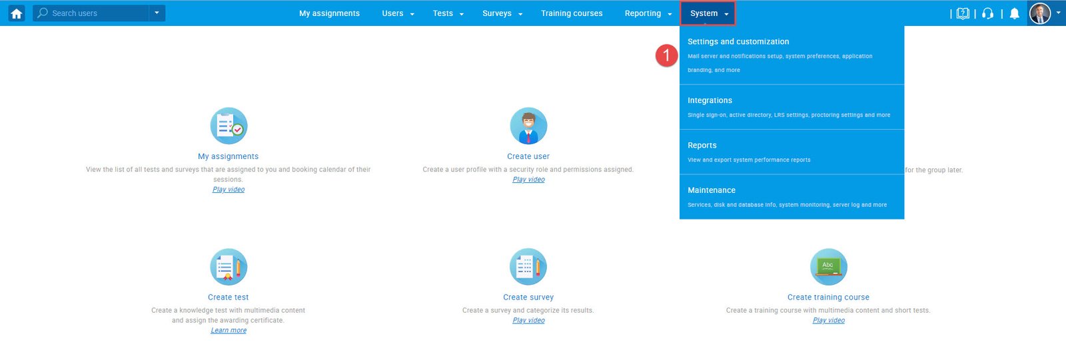Image resolution: width=1066 pixels, height=348 pixels.
Task: Click the headset support icon
Action: [x=988, y=13]
